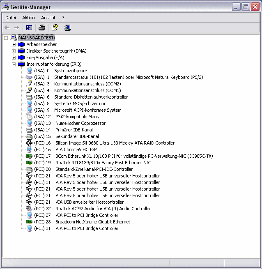Click the Direkter Speicherzugriff (DMA) chip icon
This screenshot has width=262, height=269.
click(x=21, y=51)
